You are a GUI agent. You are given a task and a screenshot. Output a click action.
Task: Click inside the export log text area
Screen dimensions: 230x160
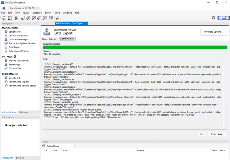[x=133, y=96]
